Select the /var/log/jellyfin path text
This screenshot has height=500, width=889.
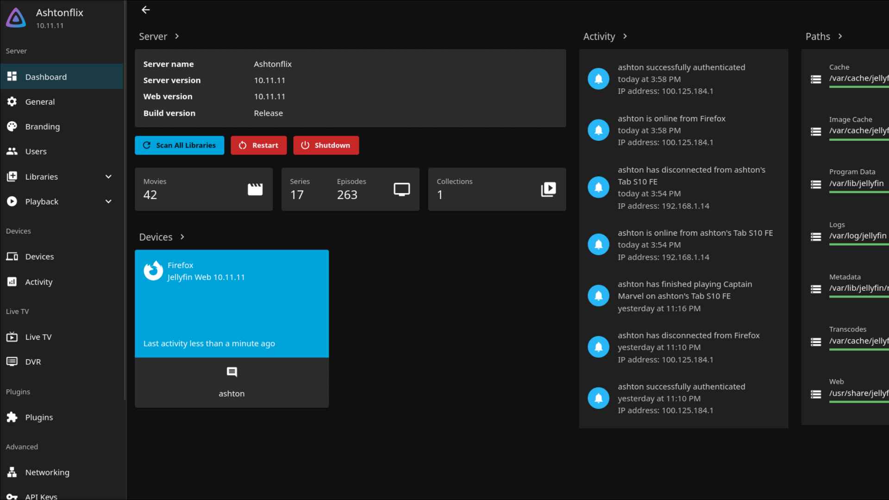(x=858, y=236)
